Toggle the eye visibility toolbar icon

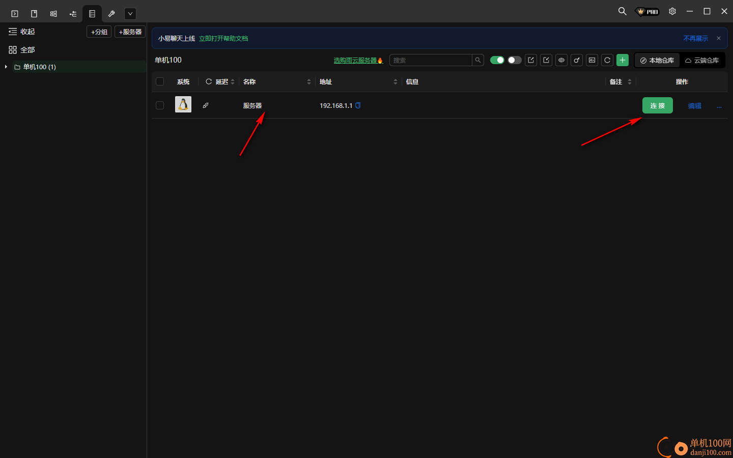point(561,60)
